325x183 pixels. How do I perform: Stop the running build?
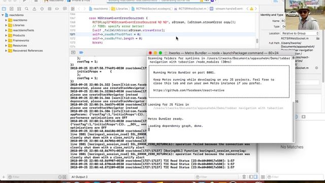[36, 1]
